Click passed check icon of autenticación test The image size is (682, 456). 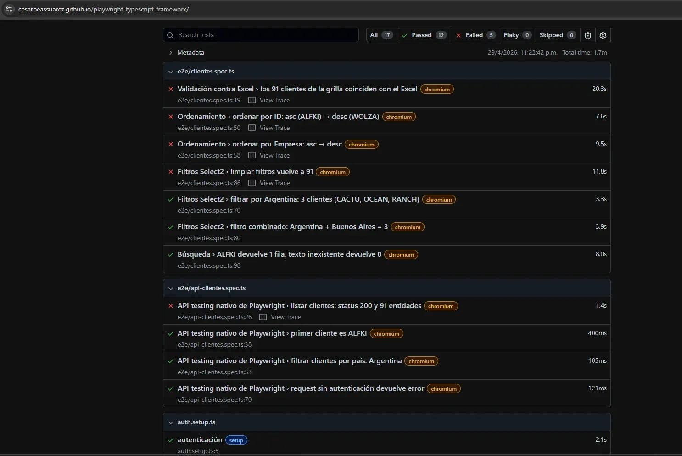(x=171, y=440)
